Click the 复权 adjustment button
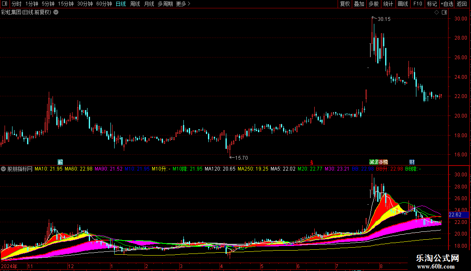Image resolution: width=471 pixels, height=271 pixels. click(x=345, y=4)
